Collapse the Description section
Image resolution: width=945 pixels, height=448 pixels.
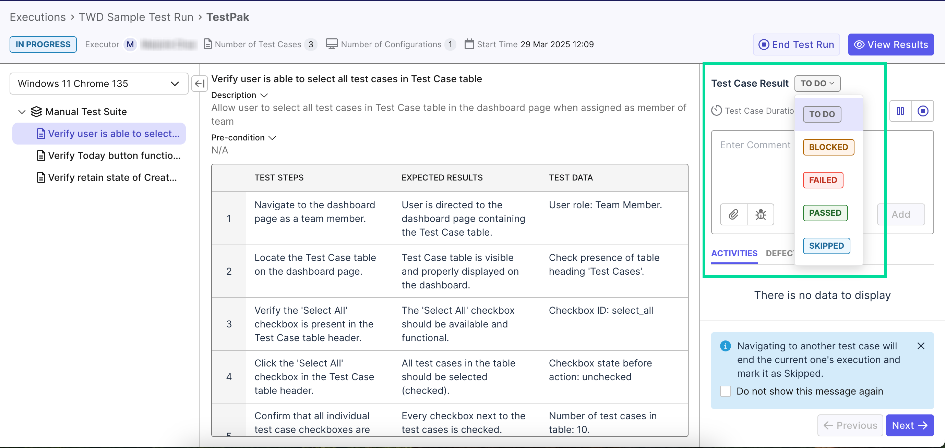tap(264, 95)
